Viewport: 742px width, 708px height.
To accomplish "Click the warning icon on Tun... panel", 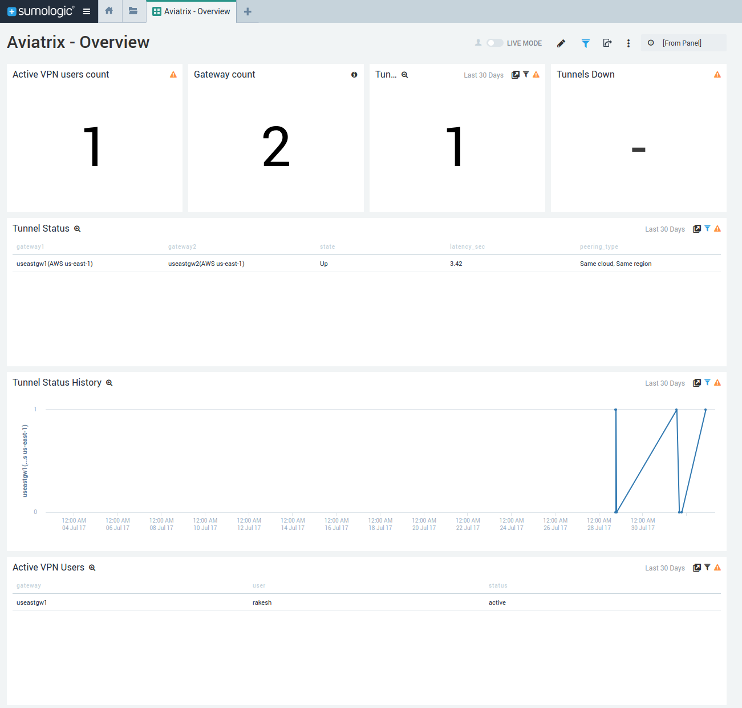I will pos(536,75).
